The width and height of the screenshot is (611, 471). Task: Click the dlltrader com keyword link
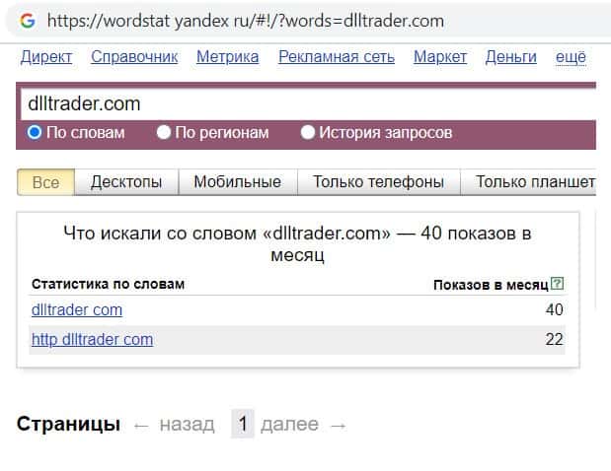tap(77, 310)
